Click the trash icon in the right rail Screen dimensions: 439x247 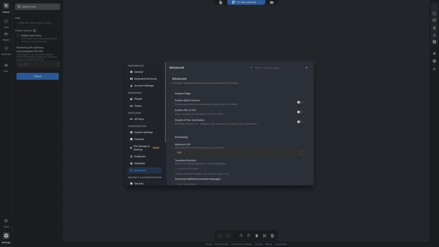(x=434, y=28)
